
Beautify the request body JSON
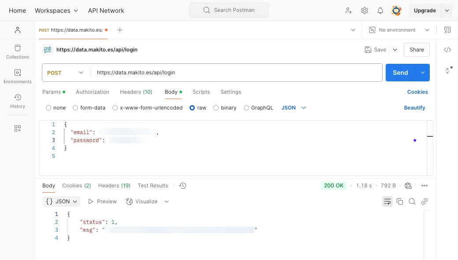414,107
